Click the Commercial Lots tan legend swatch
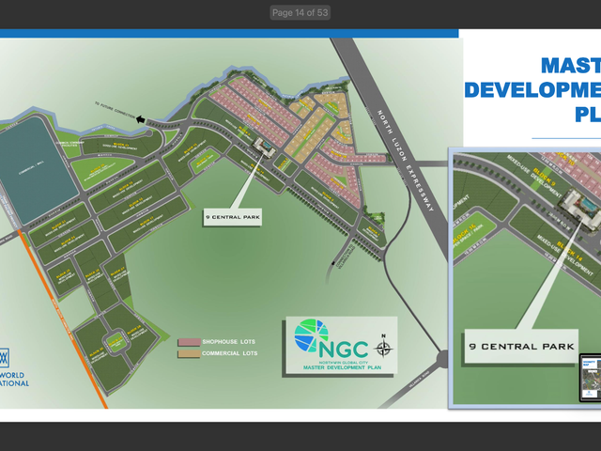This screenshot has width=601, height=451. [x=189, y=353]
